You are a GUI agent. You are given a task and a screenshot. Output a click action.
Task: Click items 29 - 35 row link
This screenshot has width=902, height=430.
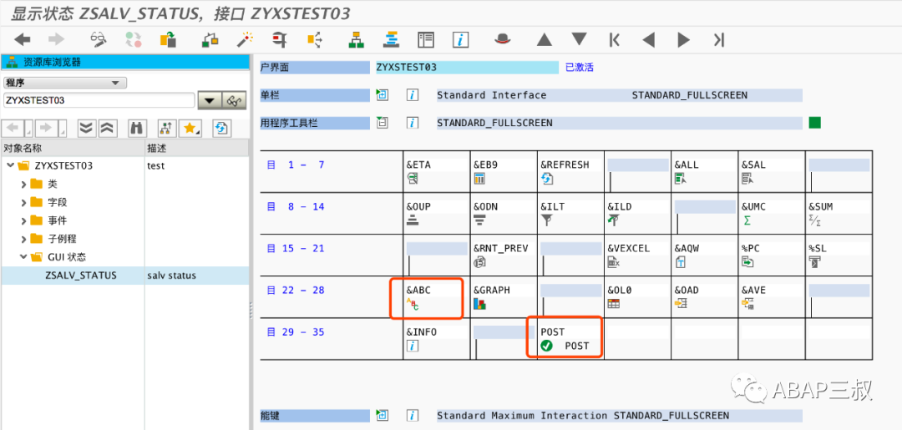pyautogui.click(x=296, y=331)
